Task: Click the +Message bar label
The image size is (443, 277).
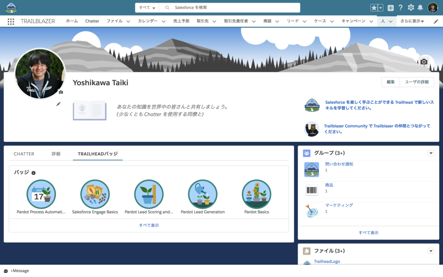Action: [x=20, y=271]
